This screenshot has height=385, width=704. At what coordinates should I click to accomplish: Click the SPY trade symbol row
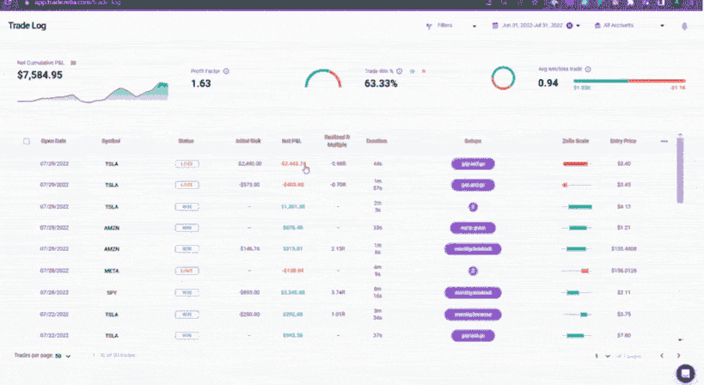click(x=111, y=291)
